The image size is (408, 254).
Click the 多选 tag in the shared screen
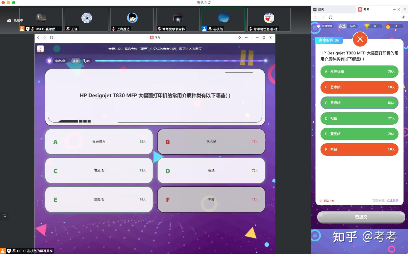(x=76, y=61)
